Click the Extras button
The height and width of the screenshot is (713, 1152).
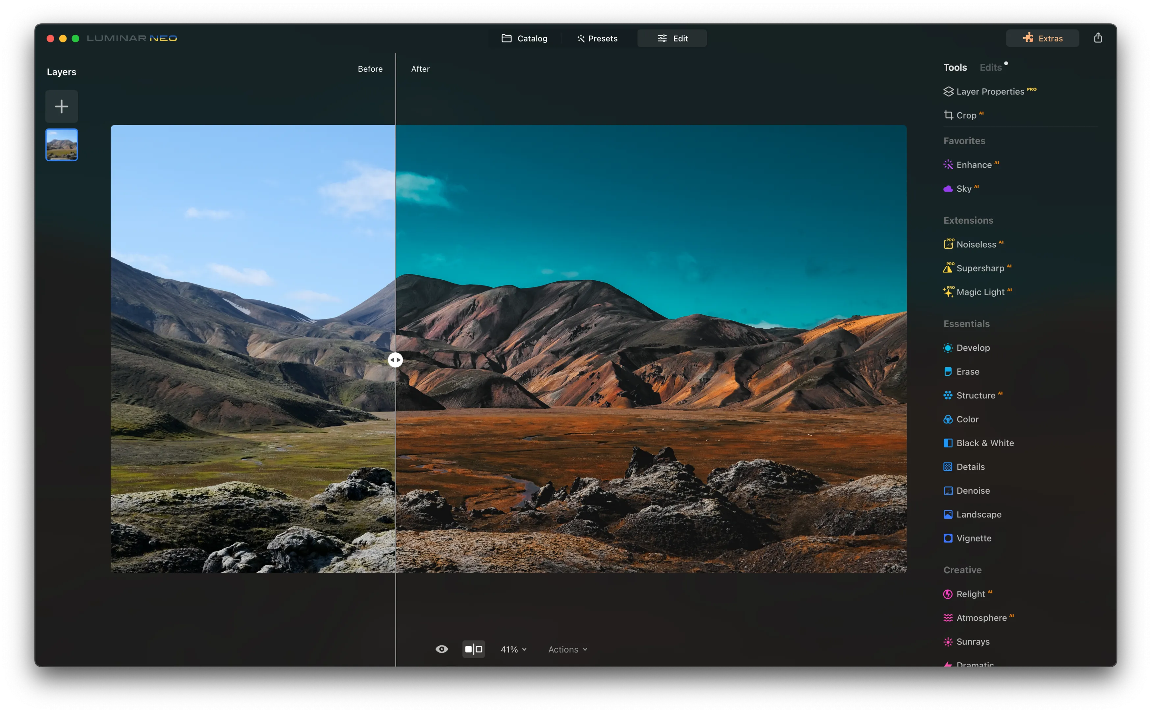[1042, 38]
